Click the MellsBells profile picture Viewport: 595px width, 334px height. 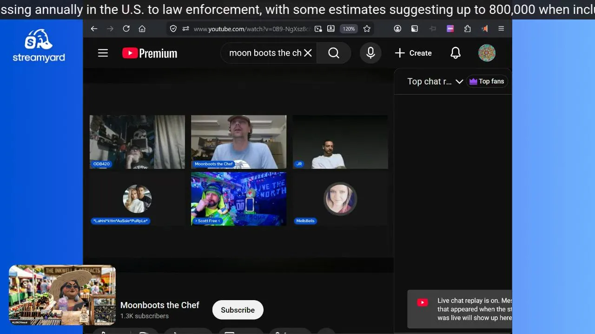[x=340, y=199]
